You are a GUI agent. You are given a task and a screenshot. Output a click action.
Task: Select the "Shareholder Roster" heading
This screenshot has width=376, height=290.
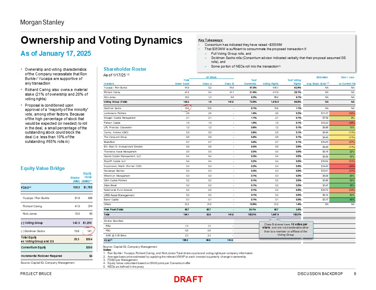[x=125, y=69]
